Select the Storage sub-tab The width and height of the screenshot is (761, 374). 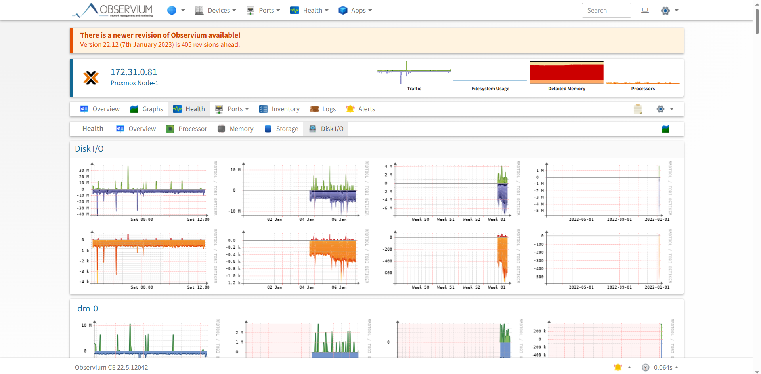(281, 129)
